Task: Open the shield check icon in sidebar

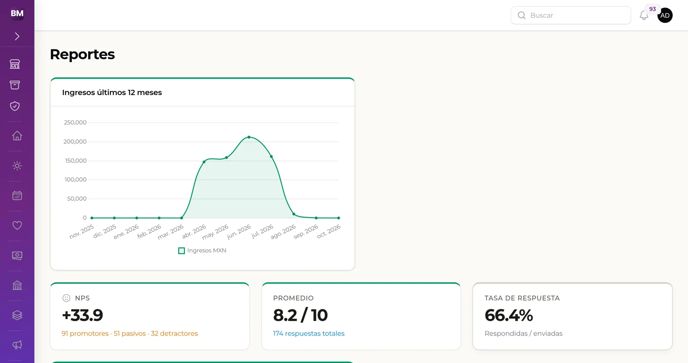Action: (15, 106)
